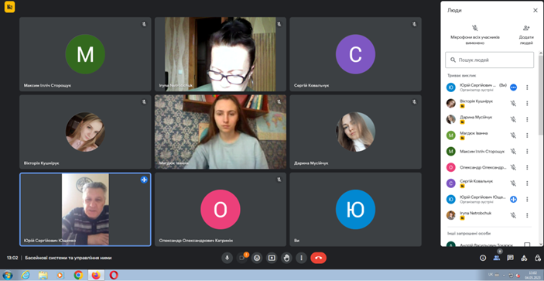Open the meeting details info icon
This screenshot has width=544, height=281.
click(x=483, y=258)
